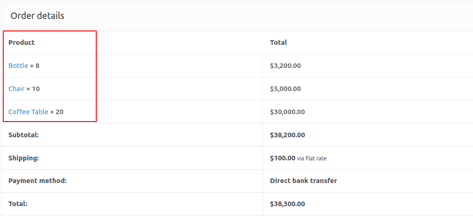Select the $100.00 shipping amount
This screenshot has height=220, width=473.
click(x=282, y=158)
